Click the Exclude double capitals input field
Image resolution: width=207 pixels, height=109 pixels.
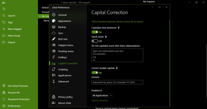pos(117,82)
